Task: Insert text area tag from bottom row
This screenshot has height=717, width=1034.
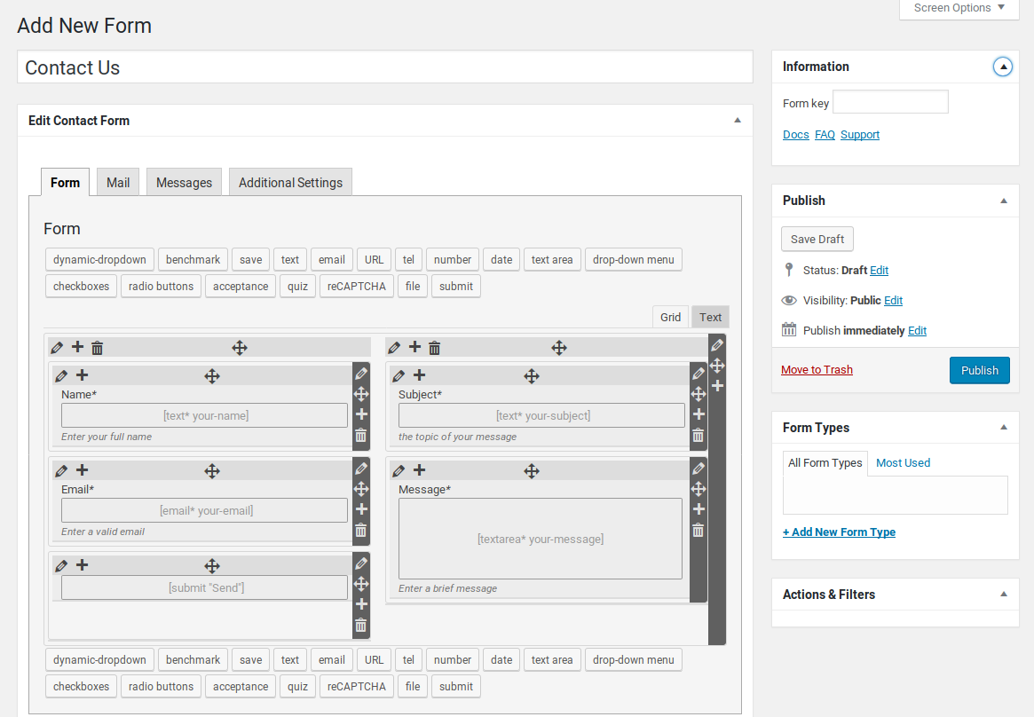Action: coord(552,659)
